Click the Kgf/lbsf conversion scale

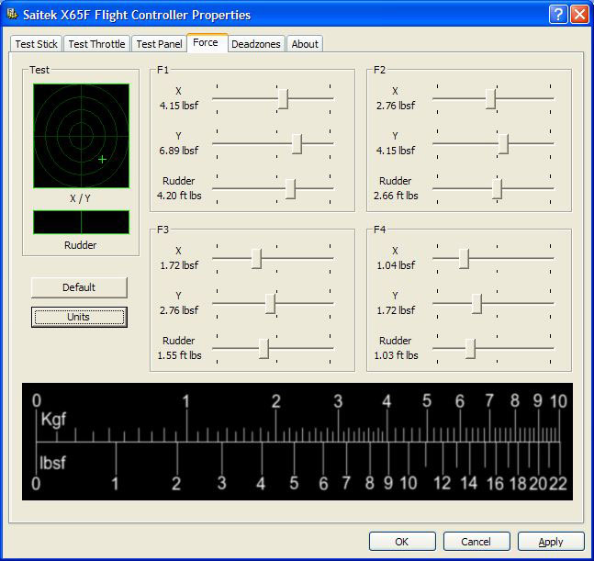coord(297,442)
